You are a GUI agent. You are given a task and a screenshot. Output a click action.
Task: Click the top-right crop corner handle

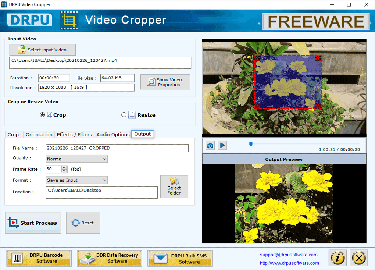click(318, 58)
